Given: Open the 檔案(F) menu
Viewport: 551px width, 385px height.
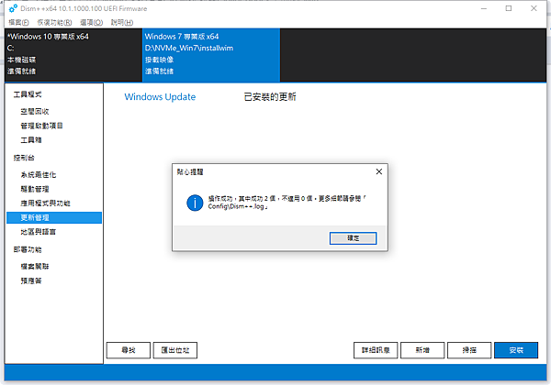Looking at the screenshot, I should [x=18, y=22].
